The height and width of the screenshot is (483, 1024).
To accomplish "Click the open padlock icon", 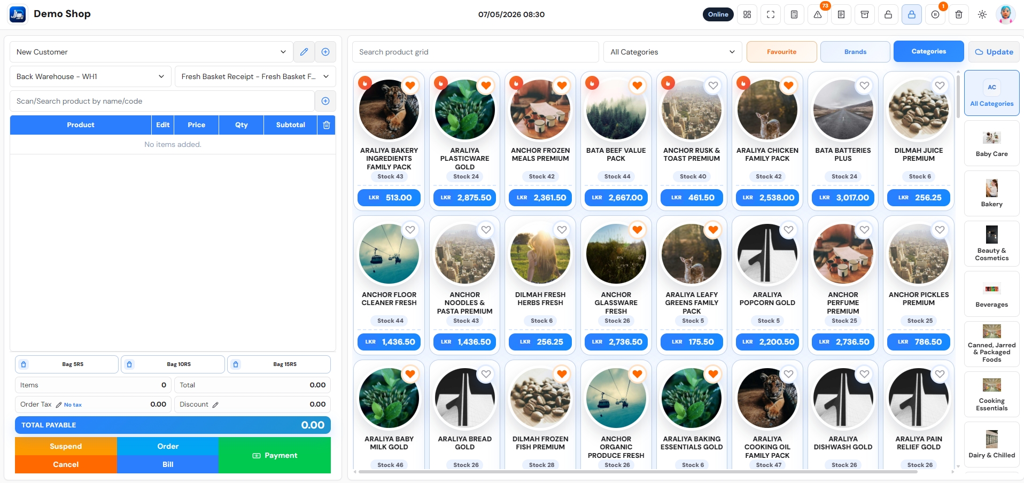I will click(888, 14).
